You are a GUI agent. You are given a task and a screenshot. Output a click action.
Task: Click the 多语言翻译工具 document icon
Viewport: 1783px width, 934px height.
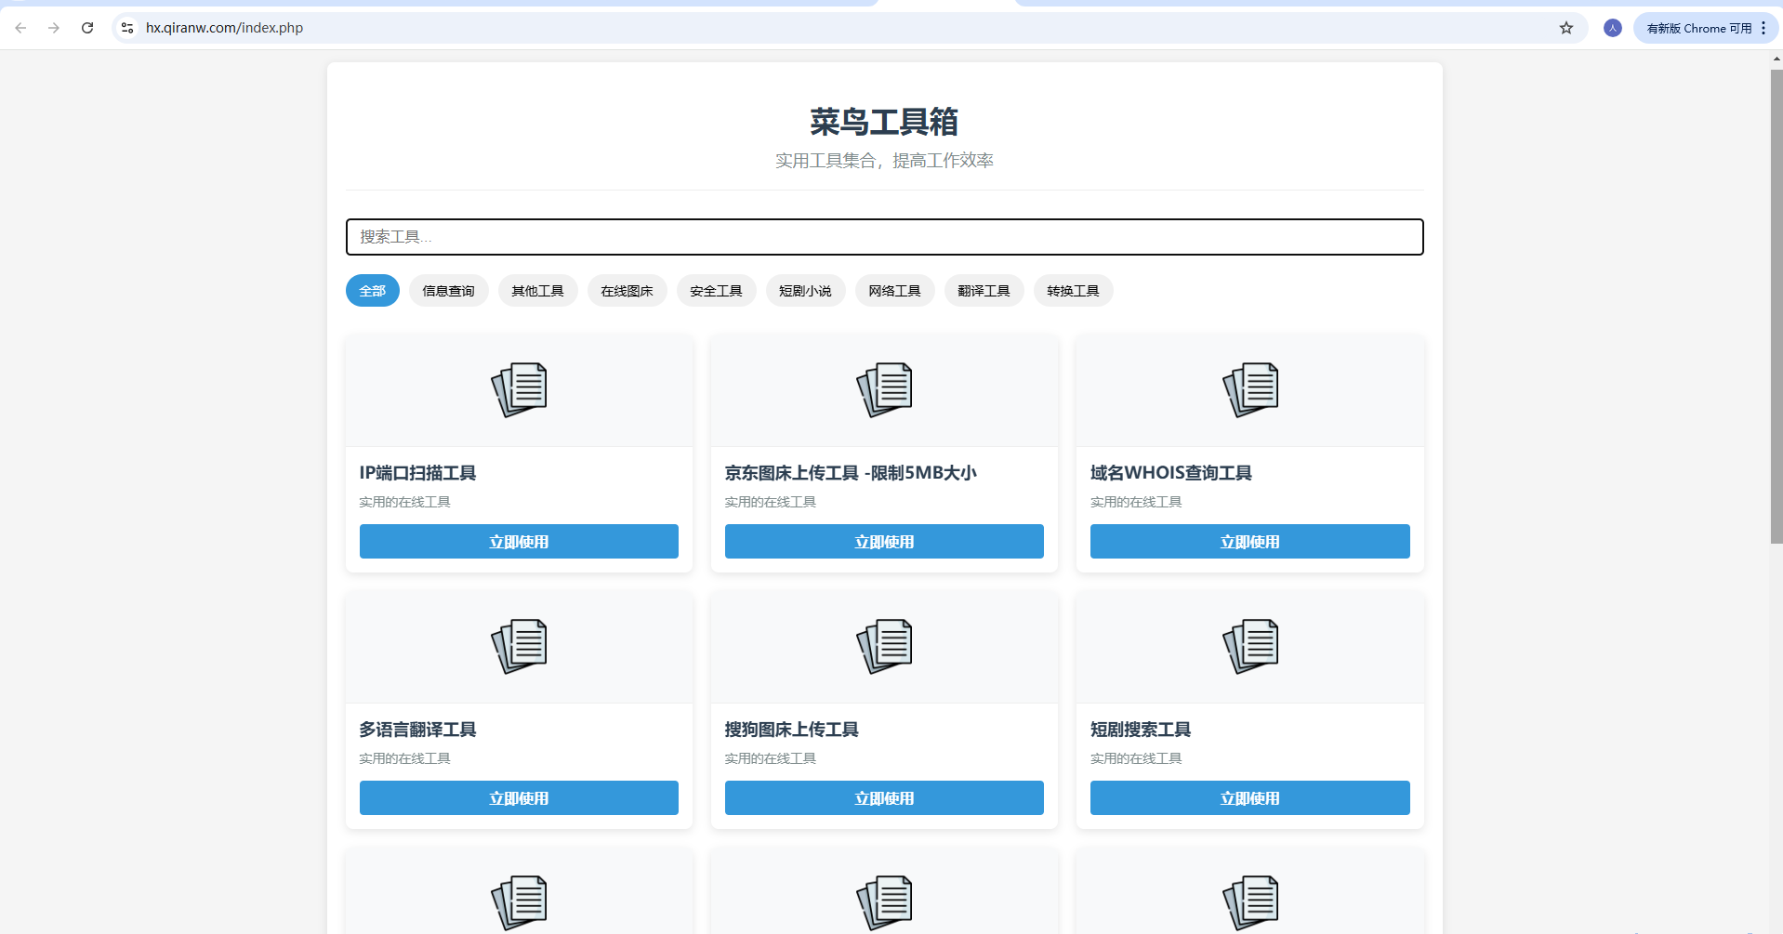coord(518,645)
